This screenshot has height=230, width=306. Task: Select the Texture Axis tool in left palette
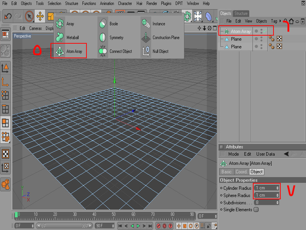(x=5, y=168)
